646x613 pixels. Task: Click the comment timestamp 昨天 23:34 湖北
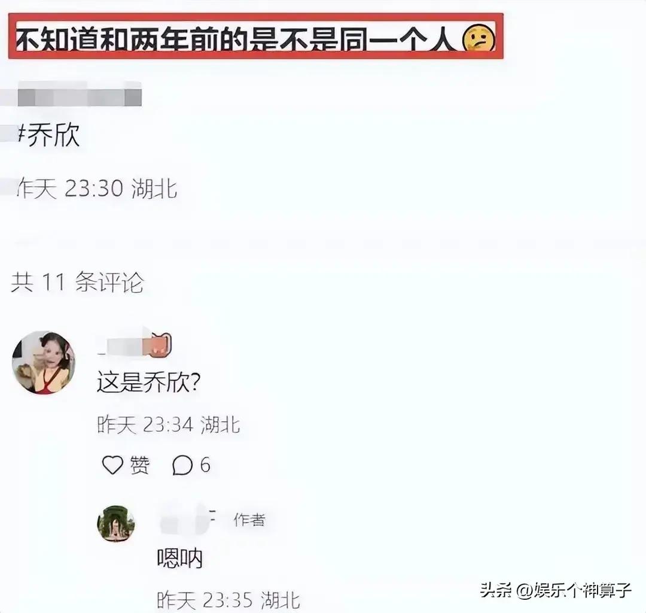(x=169, y=424)
